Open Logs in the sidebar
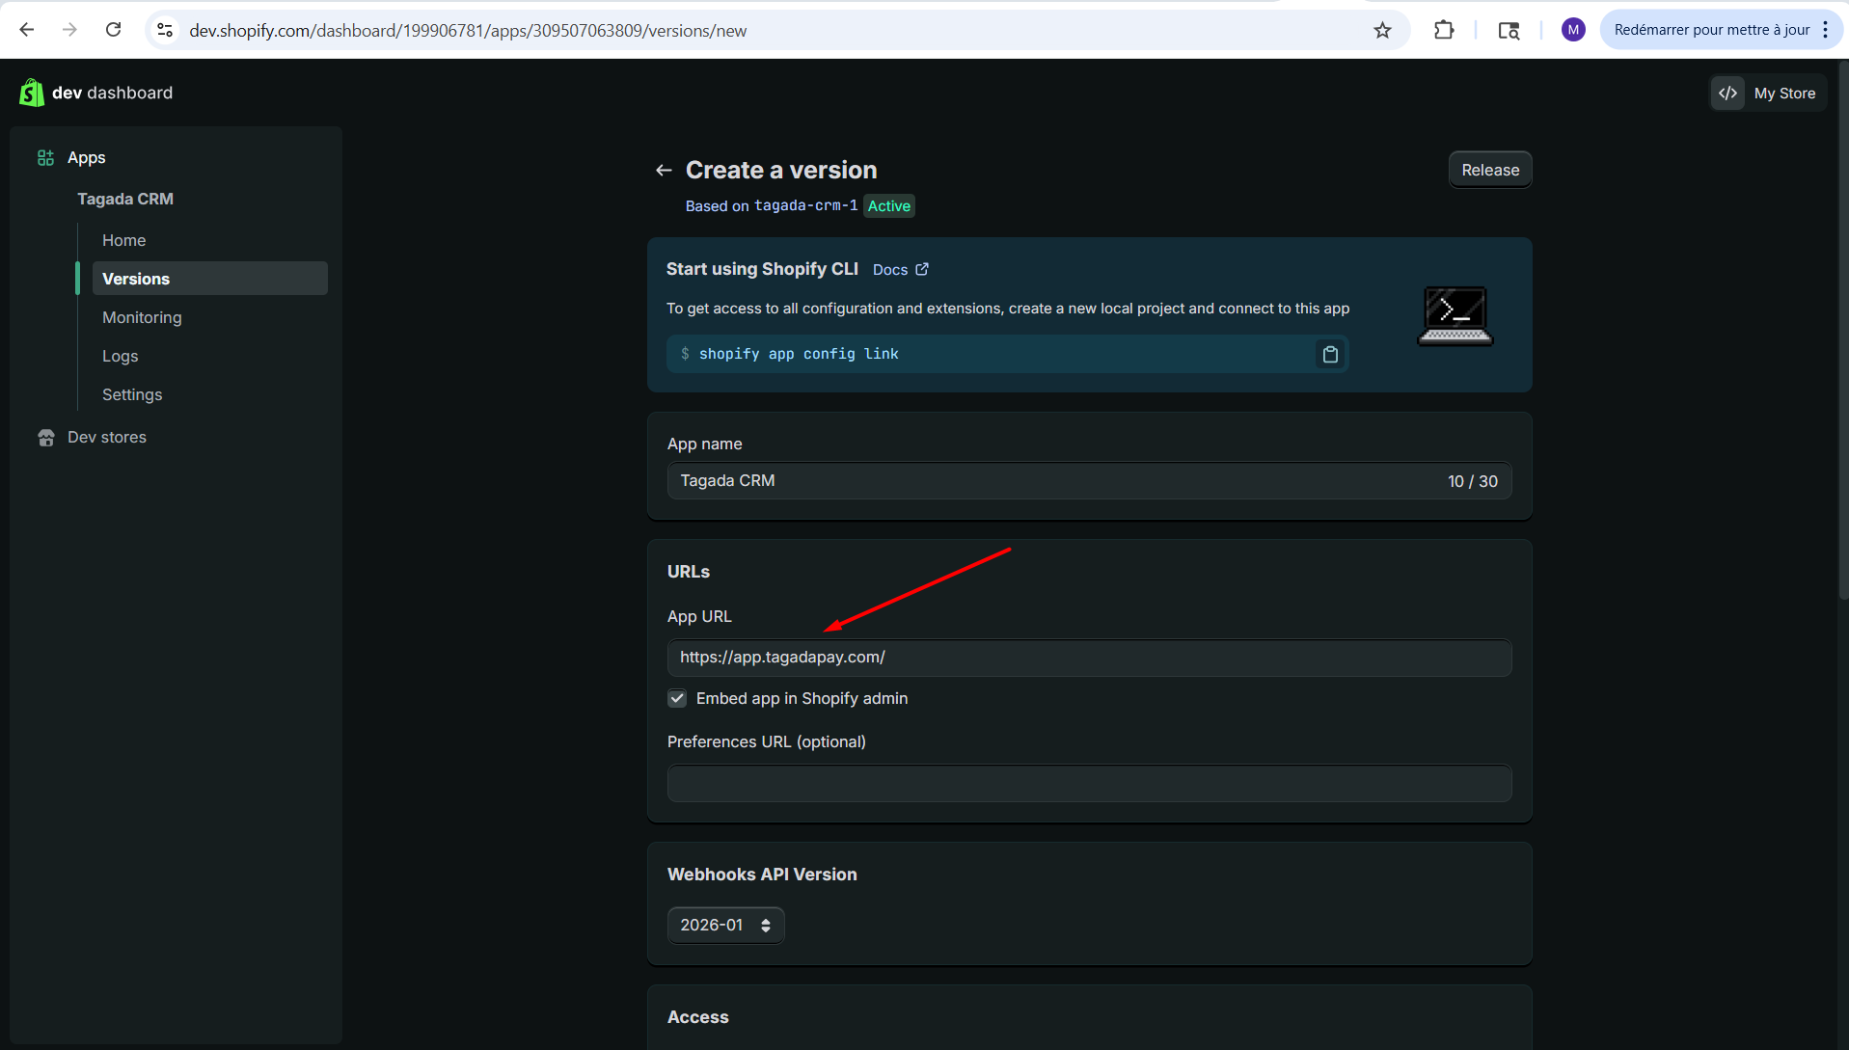Screen dimensions: 1849x1050 pos(121,356)
